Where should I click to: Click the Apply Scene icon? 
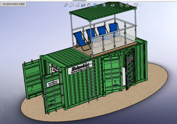[127, 5]
